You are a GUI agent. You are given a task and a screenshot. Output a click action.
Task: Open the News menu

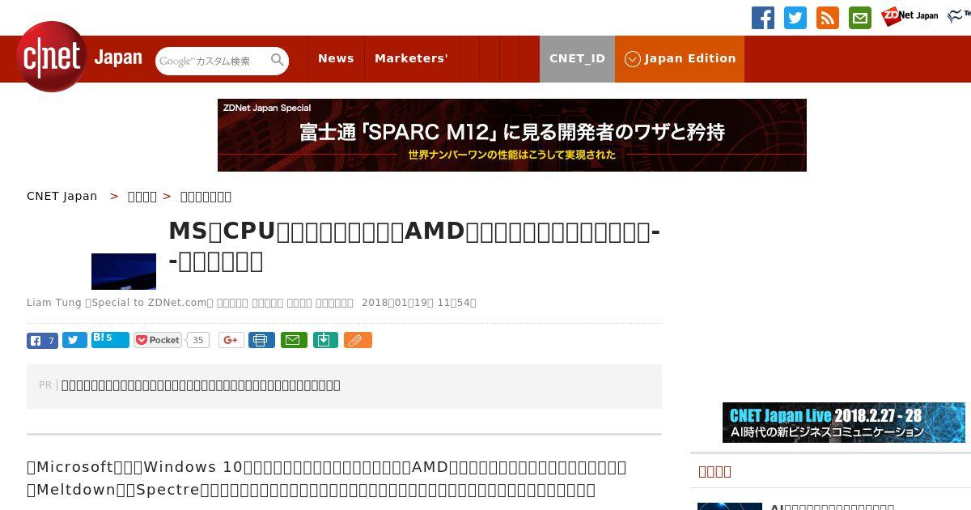click(x=336, y=58)
